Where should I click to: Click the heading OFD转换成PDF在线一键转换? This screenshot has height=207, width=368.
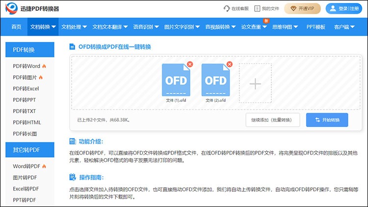click(114, 47)
